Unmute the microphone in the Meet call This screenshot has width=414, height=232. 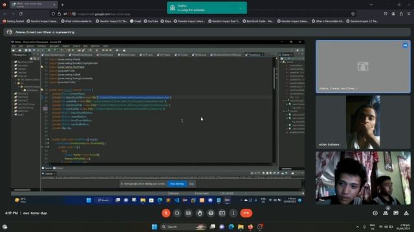(166, 213)
